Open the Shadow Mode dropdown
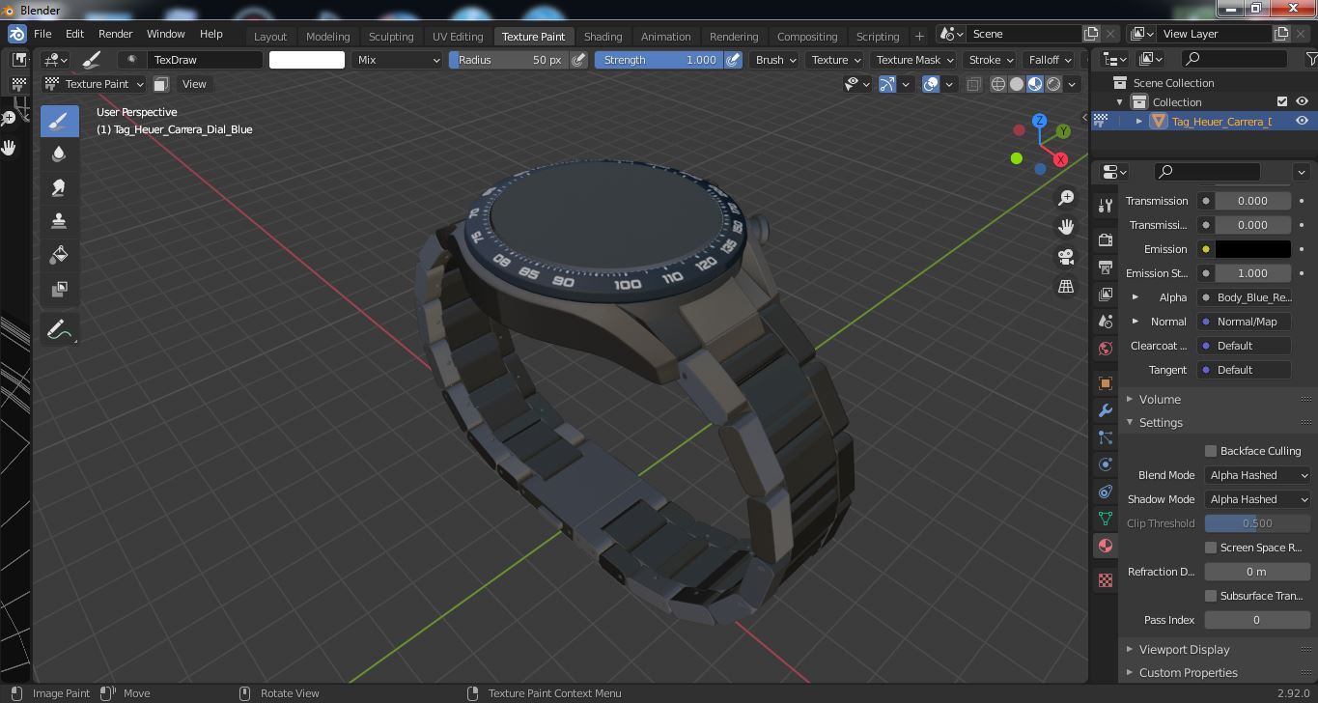The image size is (1318, 703). [x=1257, y=499]
